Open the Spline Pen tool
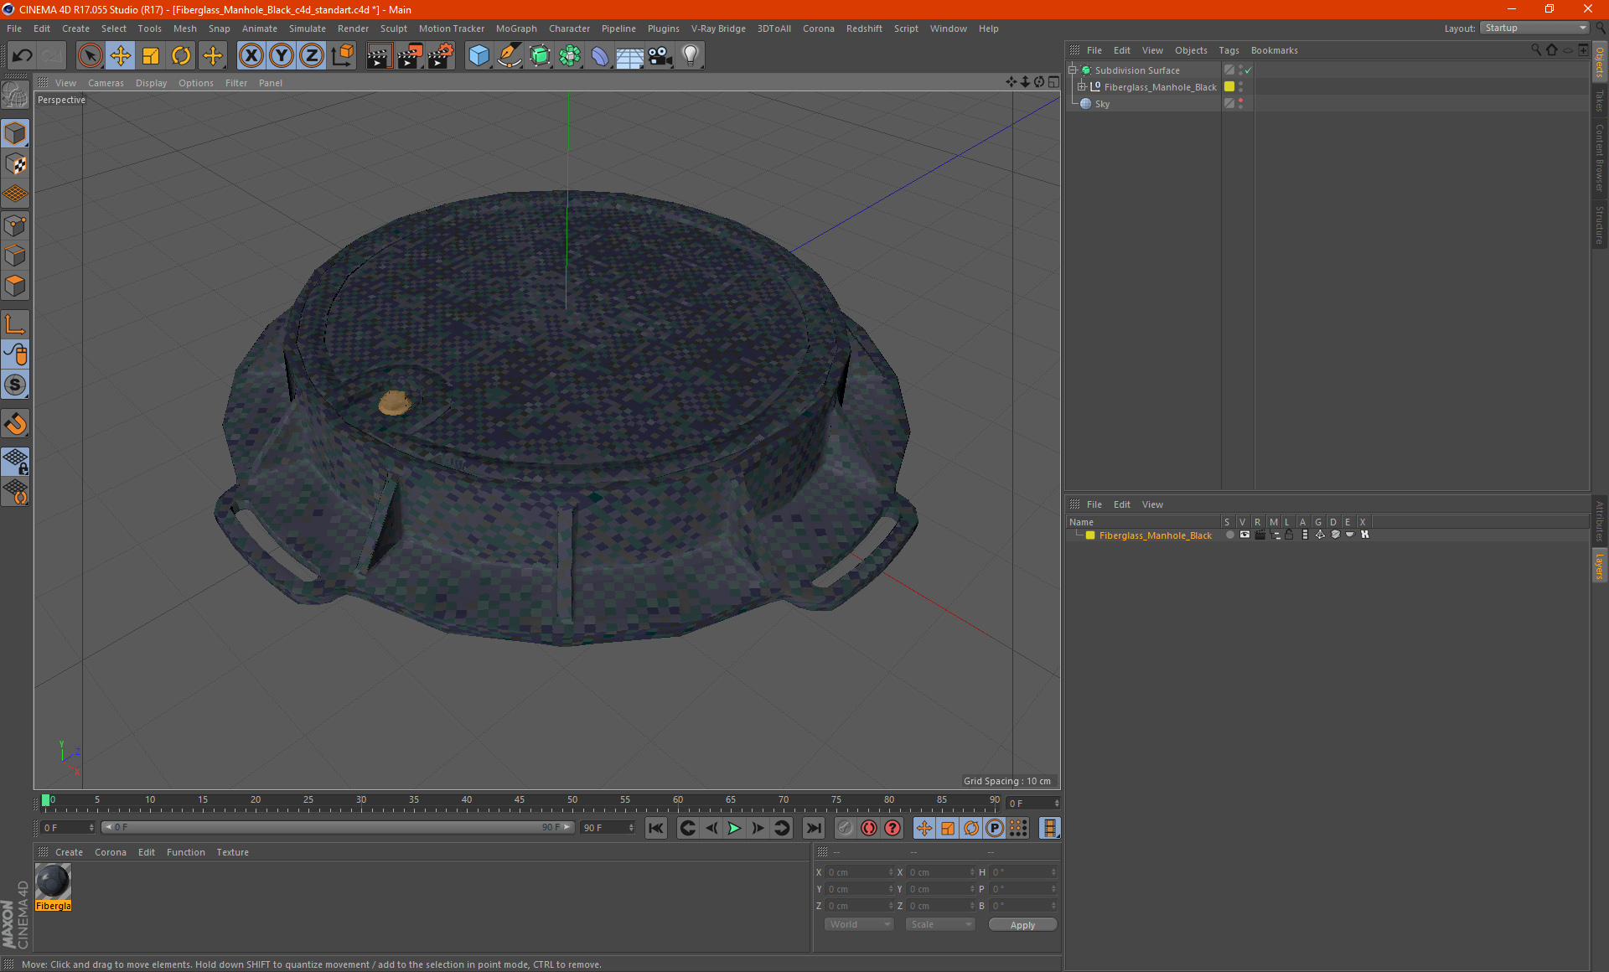The width and height of the screenshot is (1609, 972). [509, 55]
